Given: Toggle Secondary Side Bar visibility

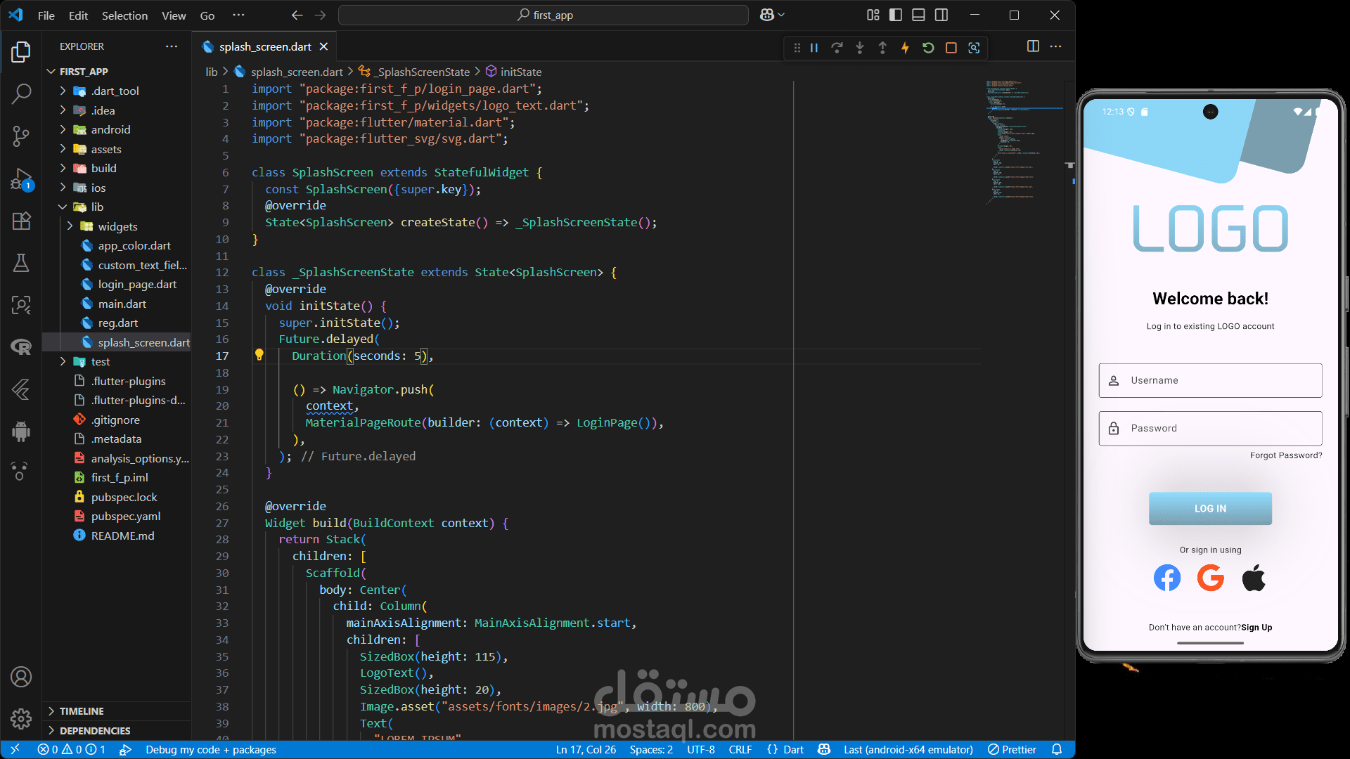Looking at the screenshot, I should pyautogui.click(x=941, y=15).
